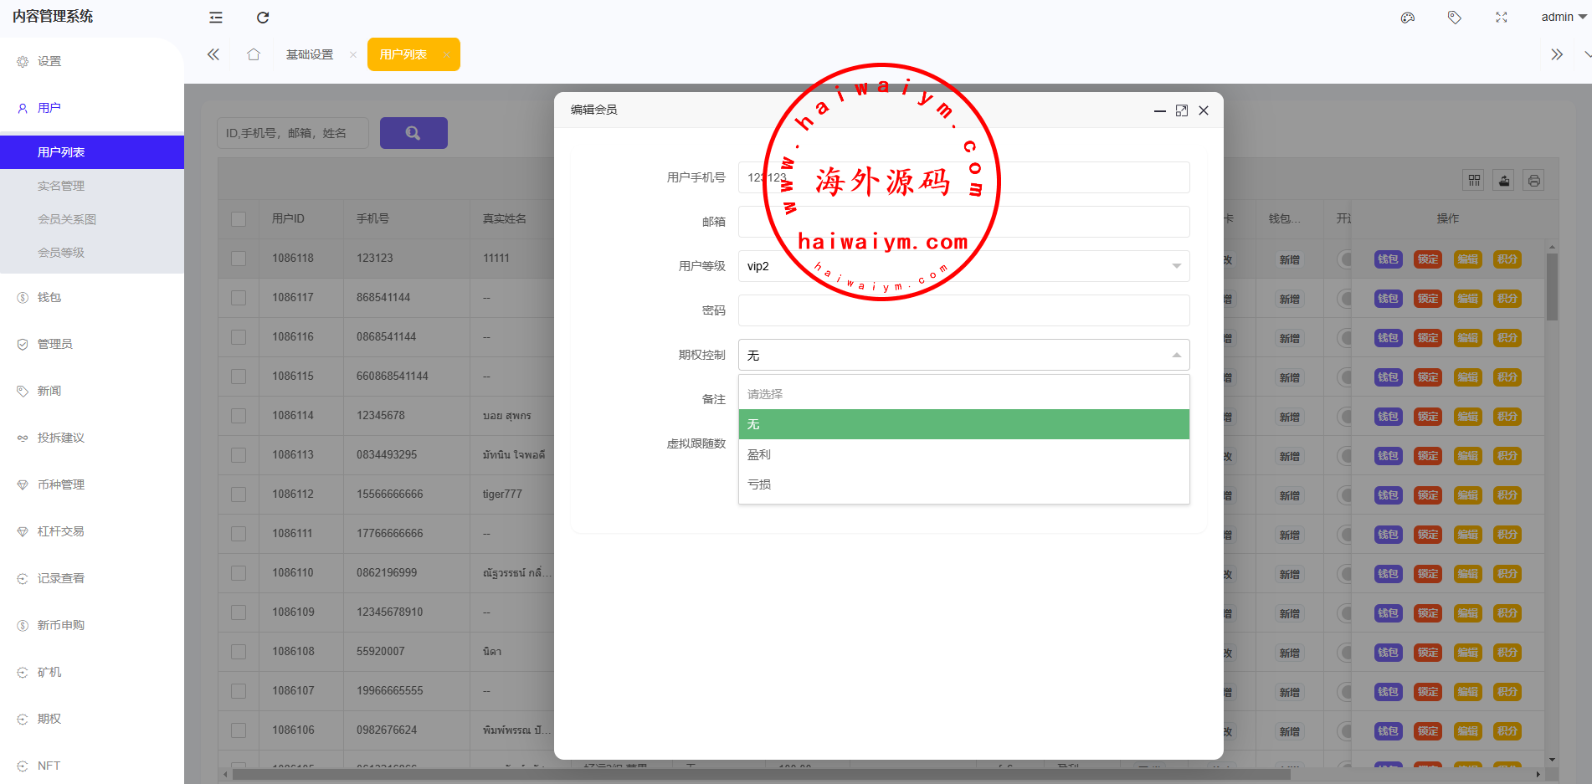Go to home tab icon
Viewport: 1592px width, 784px height.
click(x=254, y=54)
